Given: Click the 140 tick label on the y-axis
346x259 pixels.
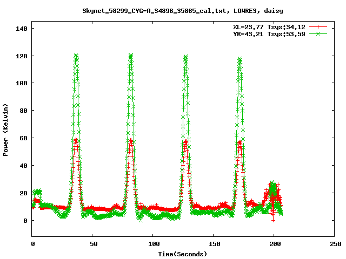Looking at the screenshot, I should coord(22,29).
